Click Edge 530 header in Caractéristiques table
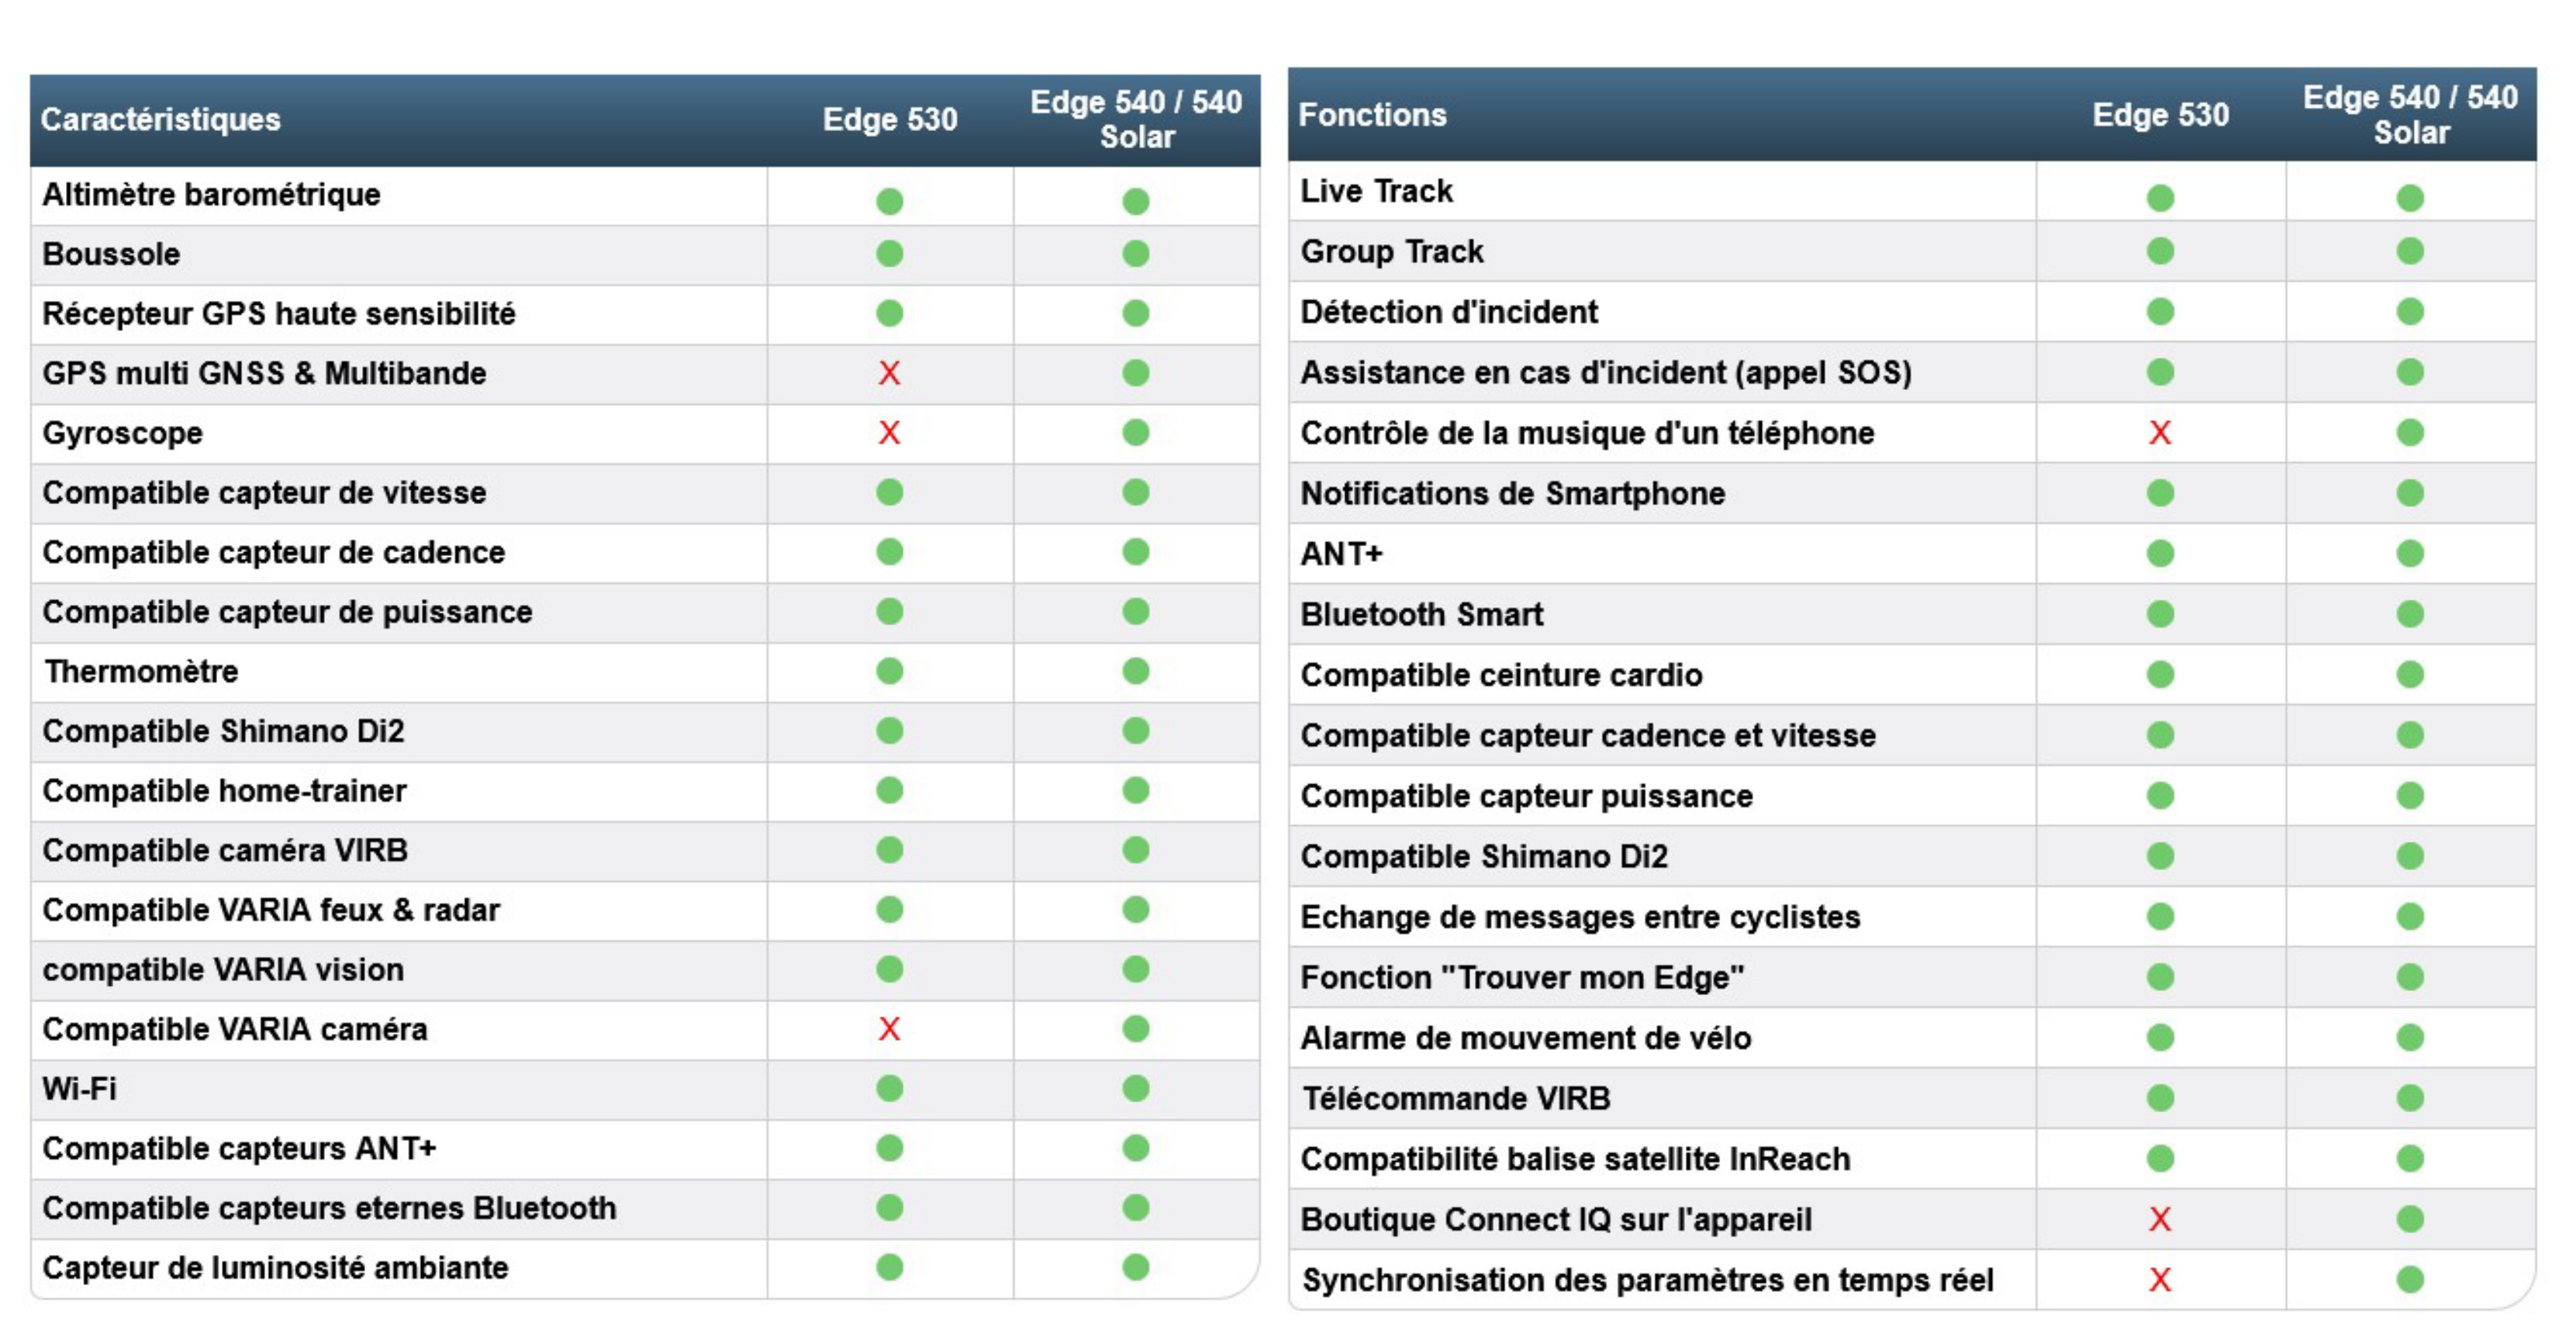Screen dimensions: 2576x1334 click(x=889, y=119)
